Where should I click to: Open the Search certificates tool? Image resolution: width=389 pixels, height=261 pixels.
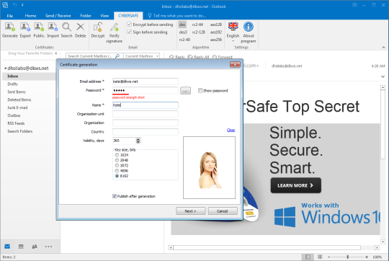(66, 30)
